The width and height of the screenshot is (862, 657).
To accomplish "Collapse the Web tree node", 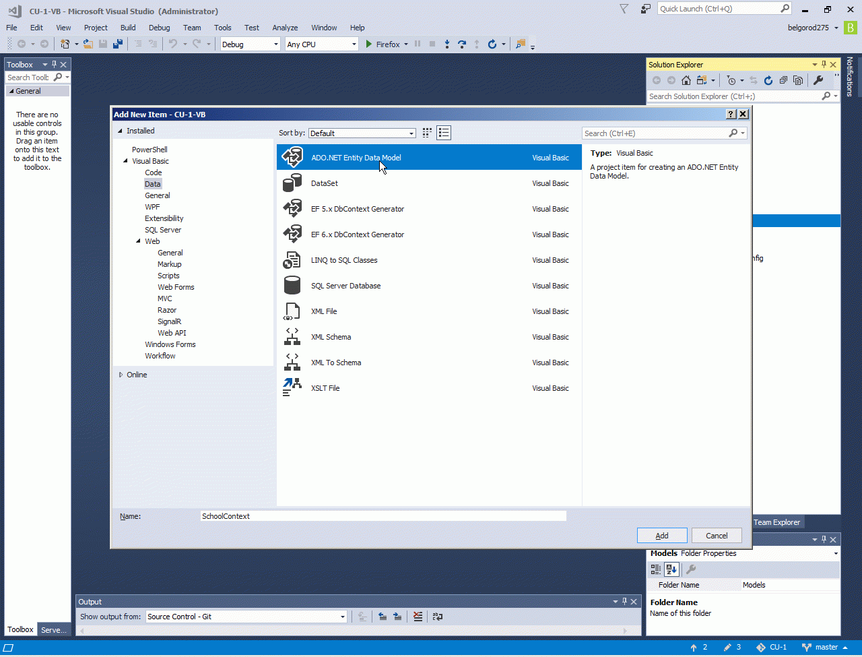I will pyautogui.click(x=138, y=241).
